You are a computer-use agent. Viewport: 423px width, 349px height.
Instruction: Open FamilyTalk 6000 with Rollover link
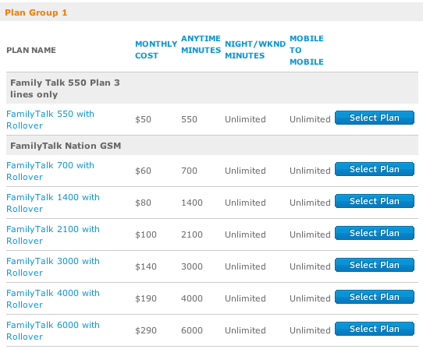tap(53, 330)
